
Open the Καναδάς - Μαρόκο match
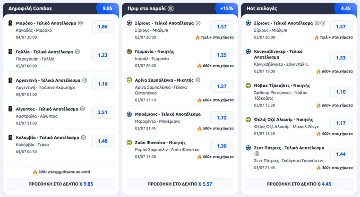tap(34, 30)
